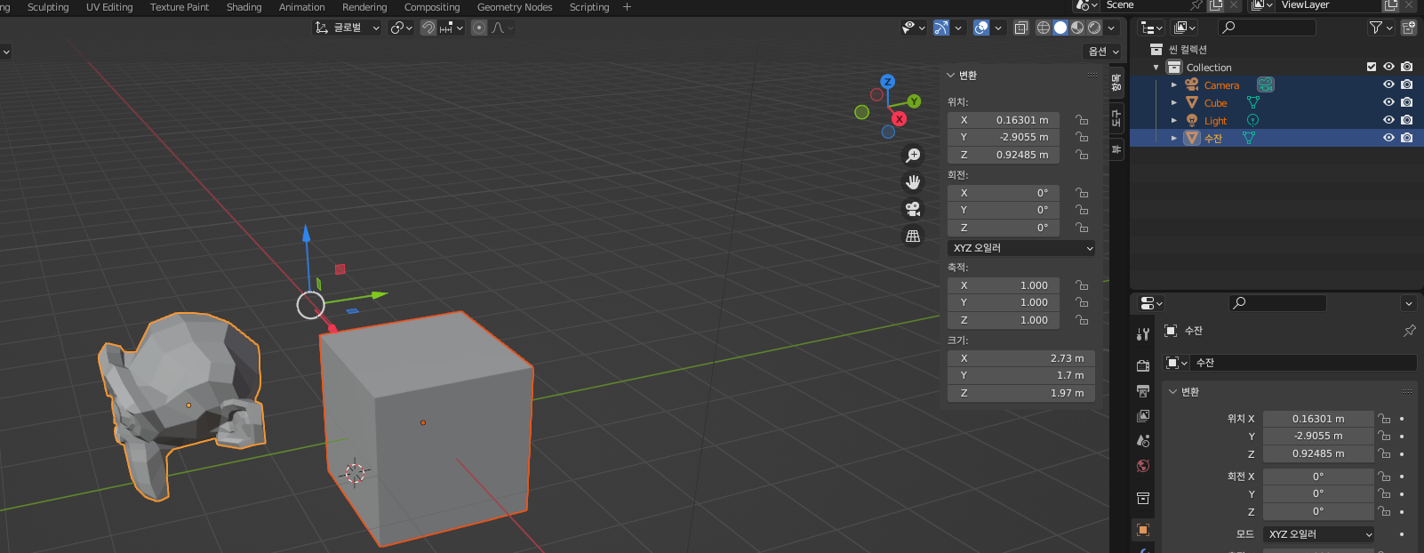Click the hand pan view icon
The image size is (1424, 553).
[x=913, y=182]
